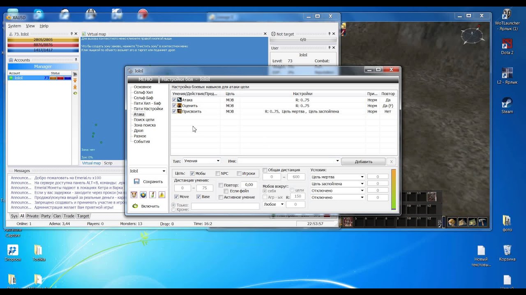Uncheck the Присвоить skill row checkbox
The height and width of the screenshot is (295, 526).
point(174,111)
